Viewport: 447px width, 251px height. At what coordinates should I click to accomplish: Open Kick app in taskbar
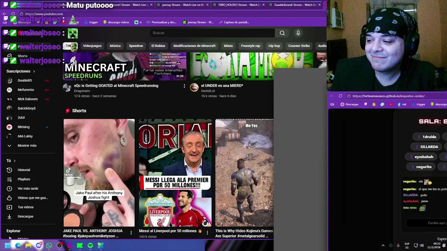coord(80,245)
